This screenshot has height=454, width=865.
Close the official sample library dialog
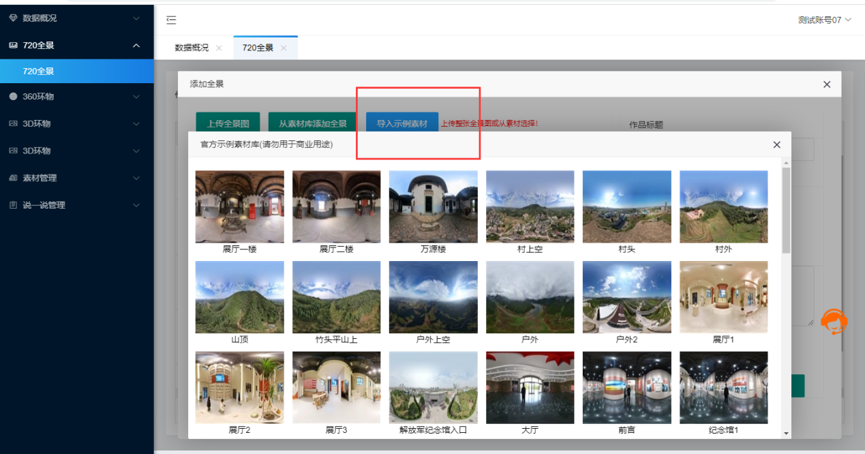776,145
